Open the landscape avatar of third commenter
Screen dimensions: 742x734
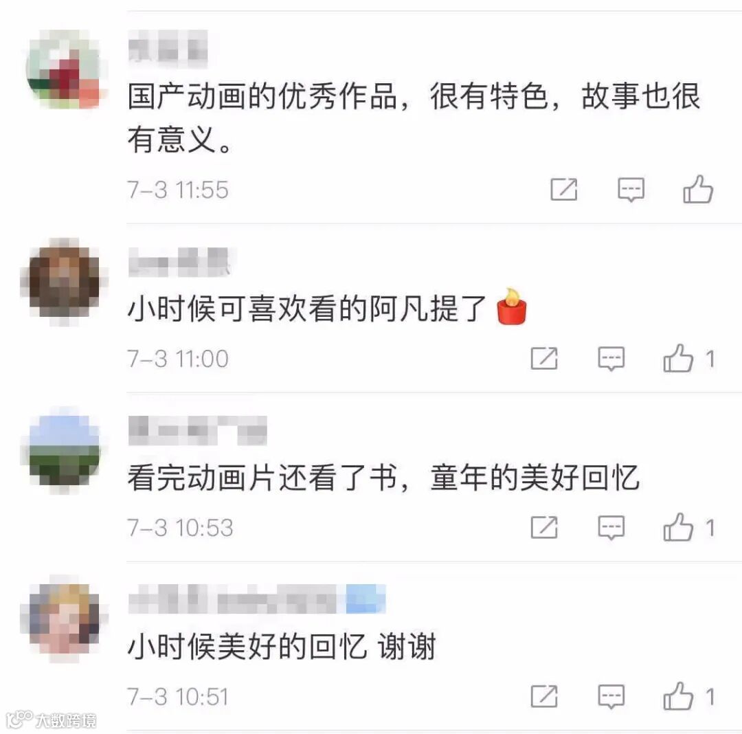click(x=64, y=450)
